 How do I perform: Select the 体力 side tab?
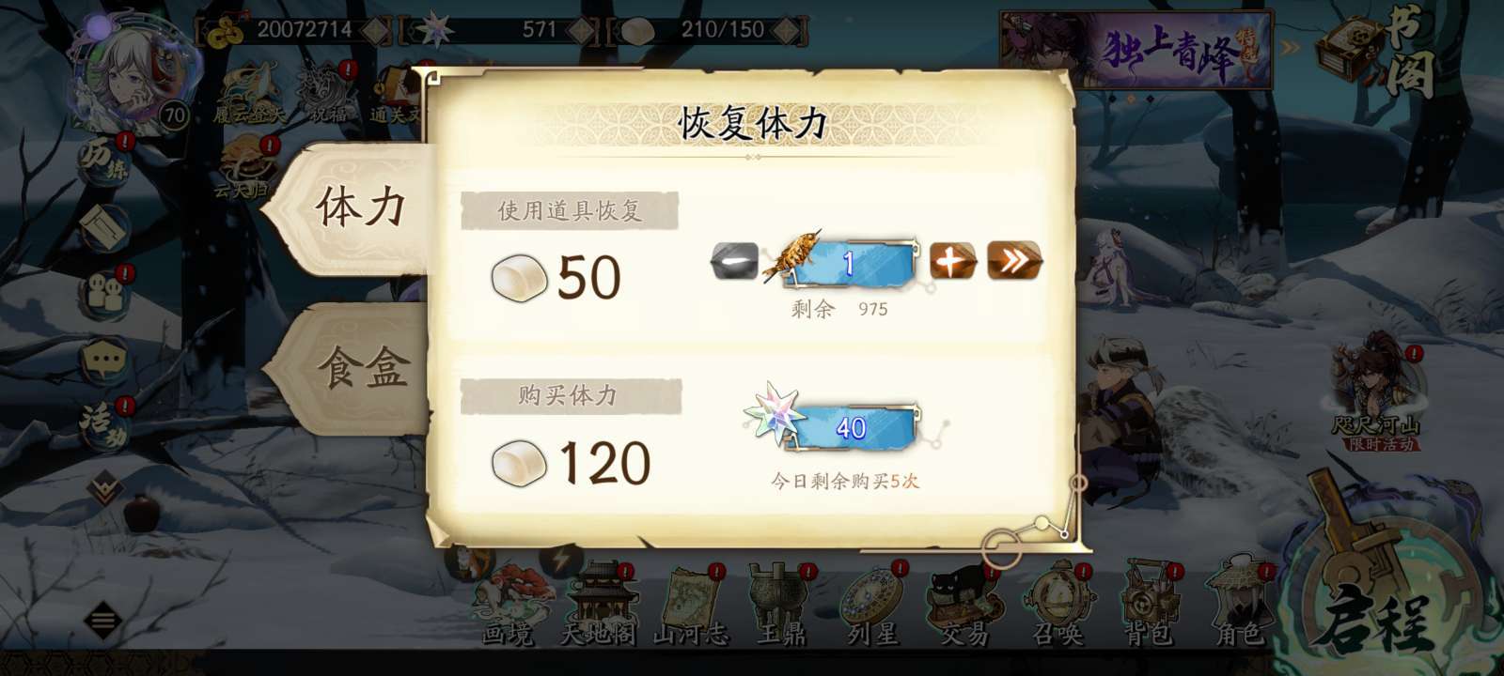352,208
